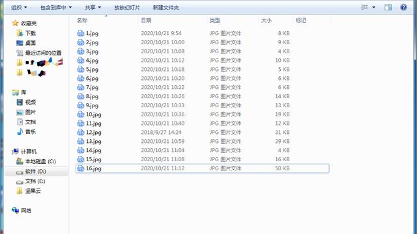Image resolution: width=417 pixels, height=234 pixels.
Task: Open the 共享 dropdown menu
Action: click(x=93, y=7)
